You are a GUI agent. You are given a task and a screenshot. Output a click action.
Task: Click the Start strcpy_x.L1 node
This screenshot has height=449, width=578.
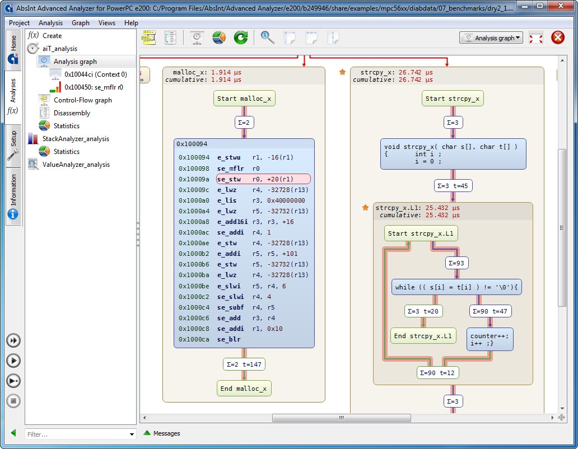click(421, 233)
